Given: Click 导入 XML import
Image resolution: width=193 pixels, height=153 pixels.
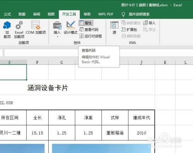Looking at the screenshot, I should coord(149,23).
